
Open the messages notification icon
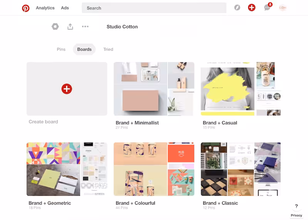pyautogui.click(x=267, y=8)
